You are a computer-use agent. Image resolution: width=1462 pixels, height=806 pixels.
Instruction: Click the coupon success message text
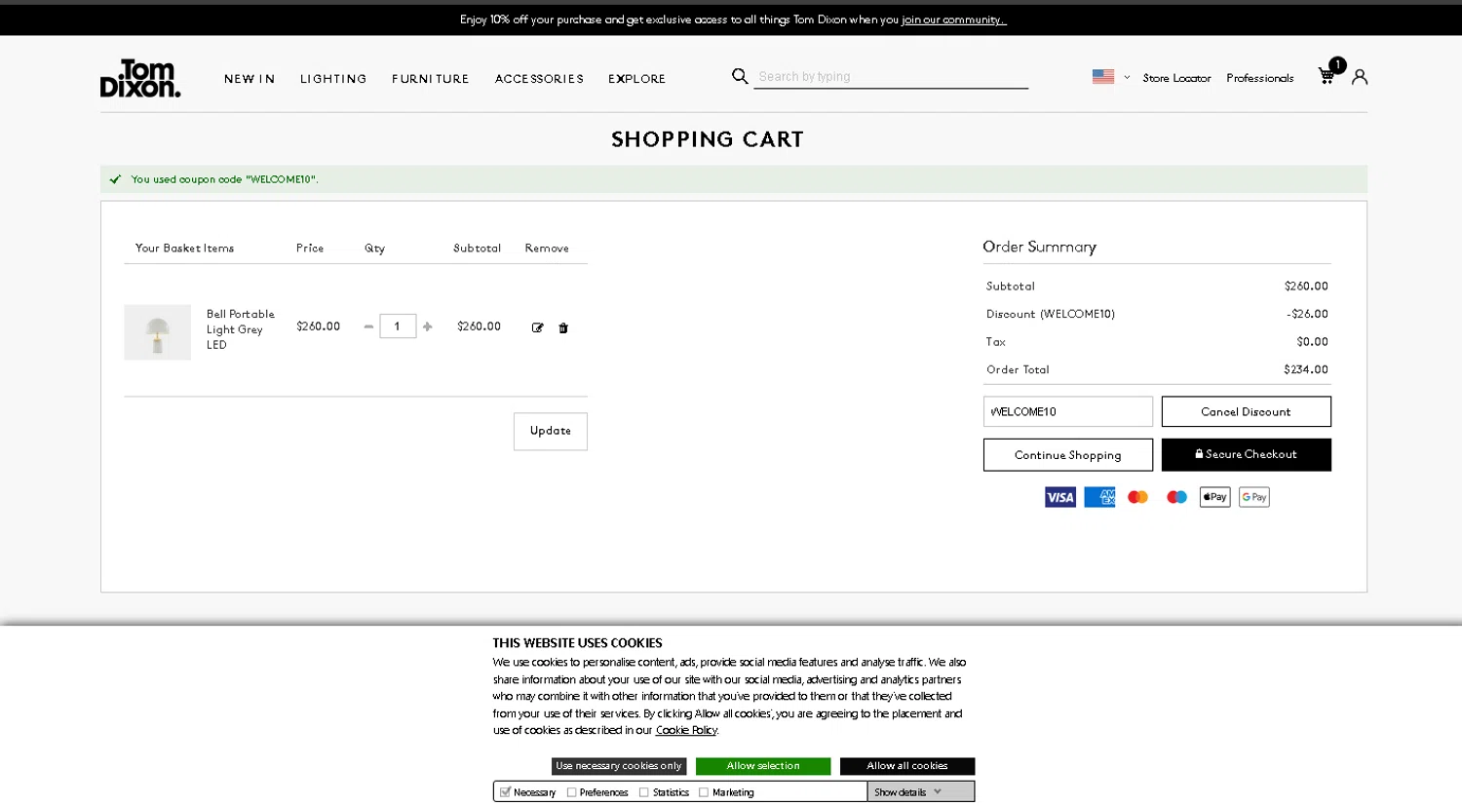pyautogui.click(x=224, y=179)
